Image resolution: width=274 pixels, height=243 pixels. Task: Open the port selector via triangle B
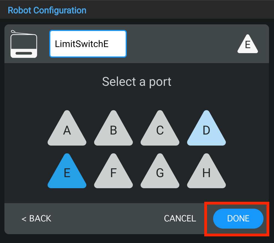point(113,131)
